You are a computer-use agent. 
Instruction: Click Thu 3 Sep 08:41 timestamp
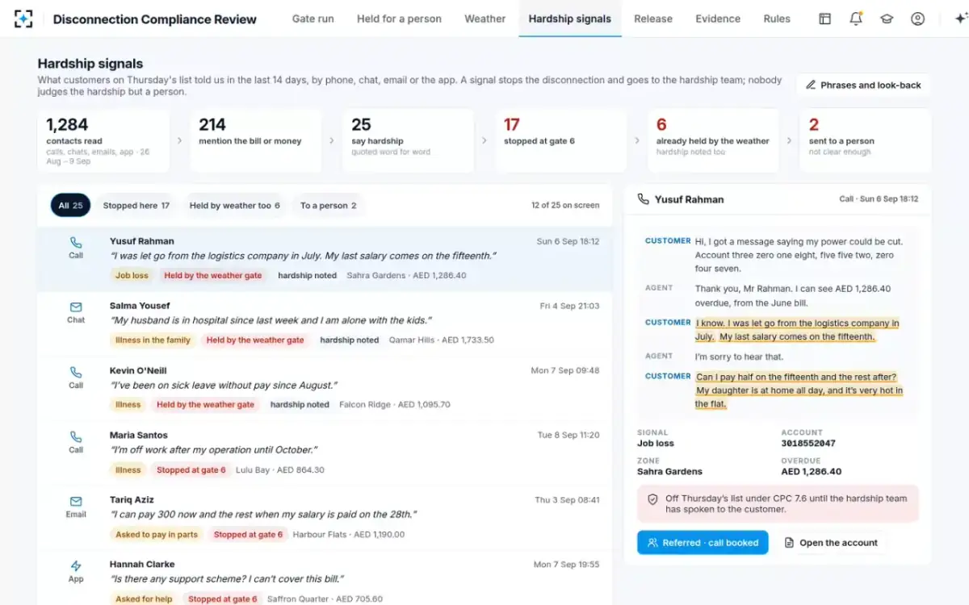pos(568,499)
